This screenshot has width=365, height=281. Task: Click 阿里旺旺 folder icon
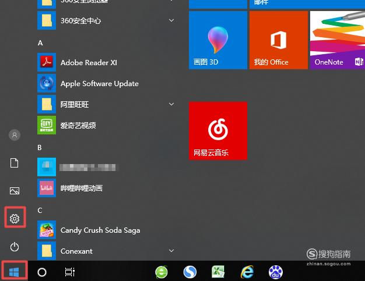(x=47, y=104)
